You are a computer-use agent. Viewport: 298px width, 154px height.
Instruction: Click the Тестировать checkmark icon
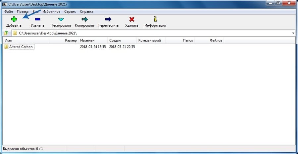(x=61, y=19)
